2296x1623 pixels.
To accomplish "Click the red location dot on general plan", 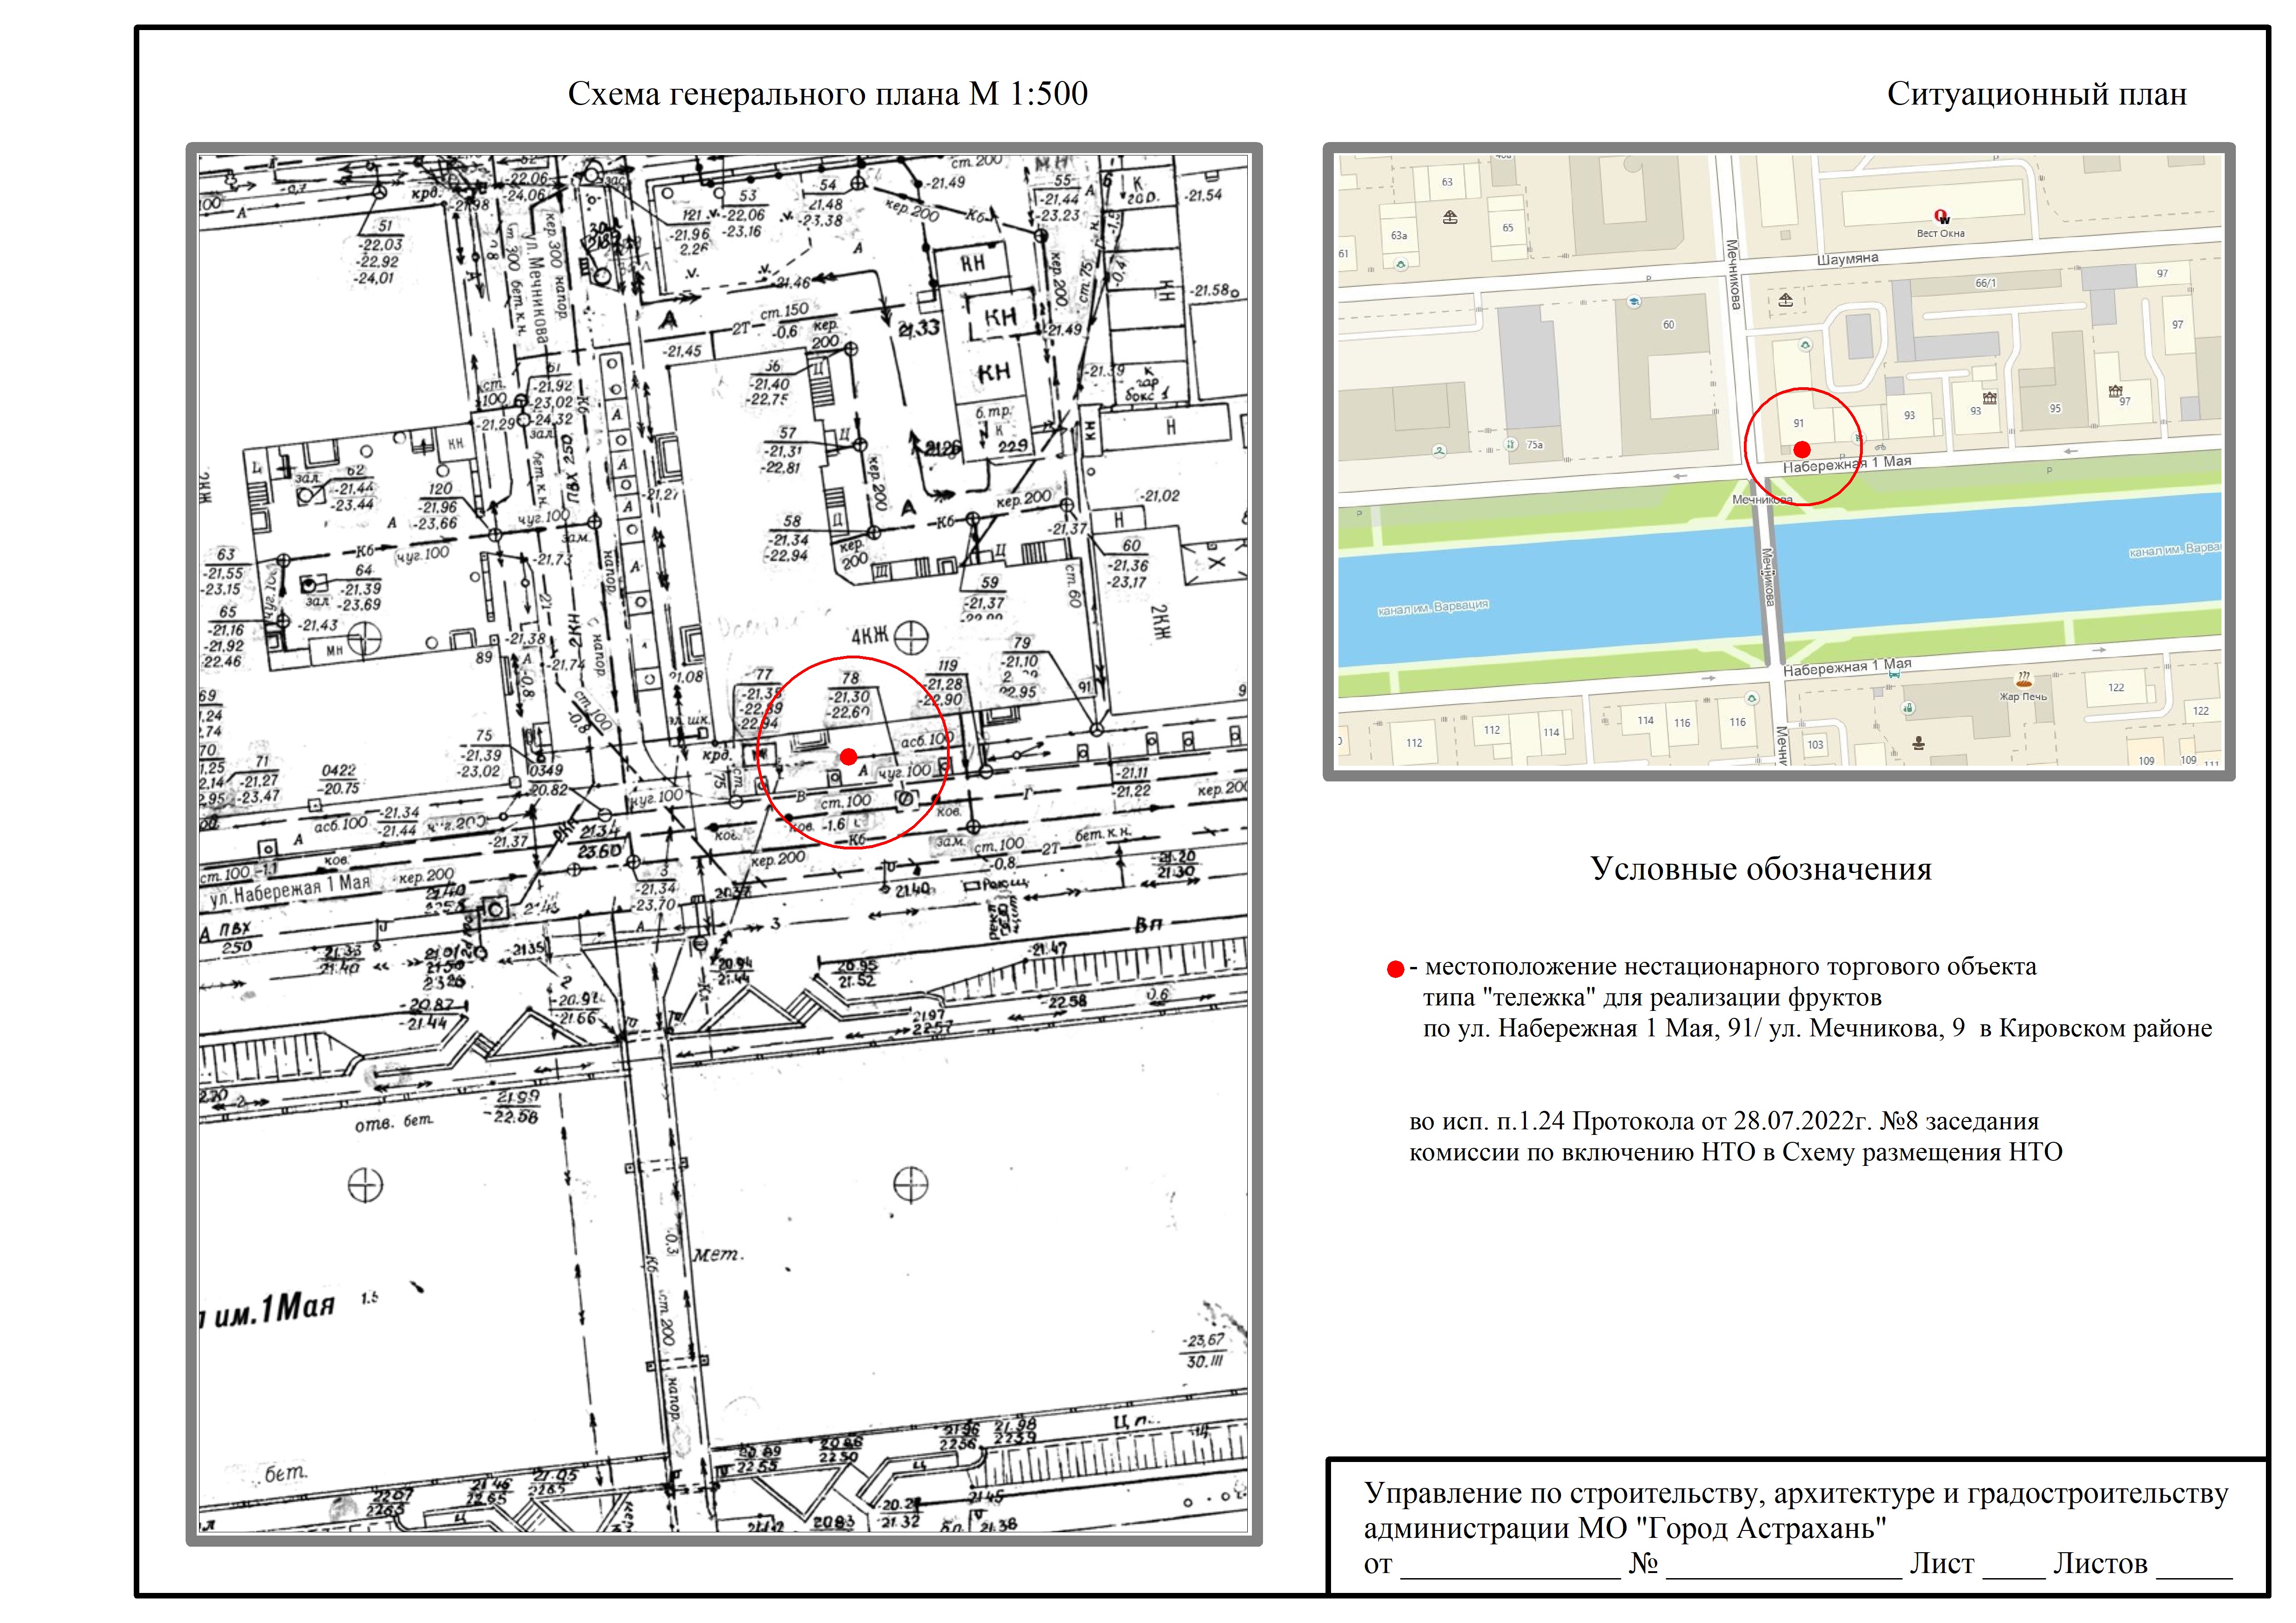I will (x=848, y=756).
